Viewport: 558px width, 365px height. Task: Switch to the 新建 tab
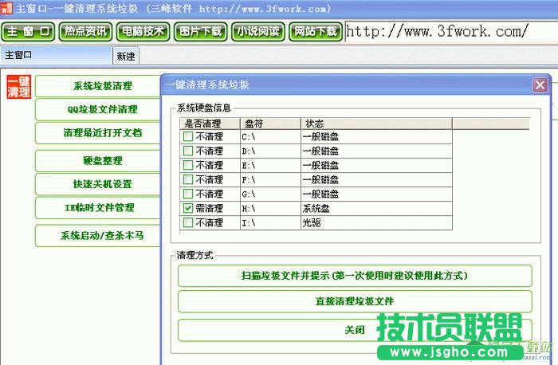point(126,56)
